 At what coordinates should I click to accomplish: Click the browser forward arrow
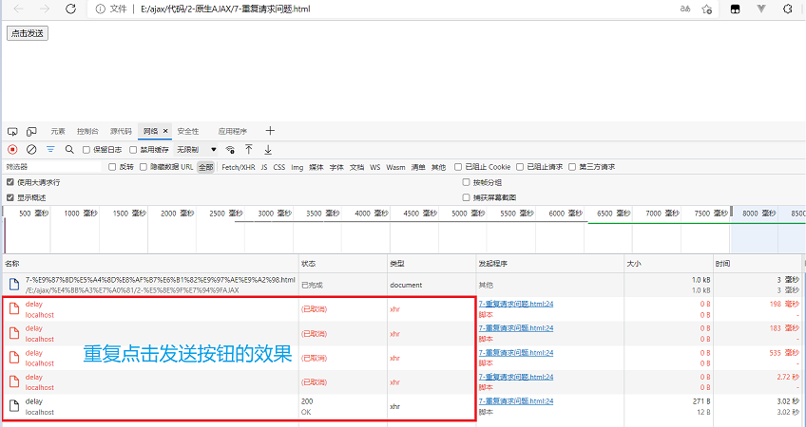click(45, 9)
